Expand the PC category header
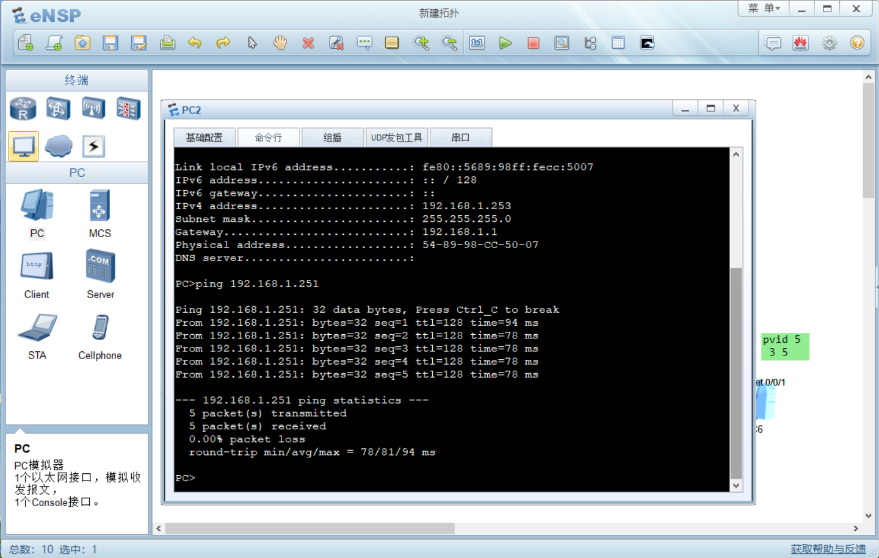This screenshot has height=558, width=879. tap(76, 173)
